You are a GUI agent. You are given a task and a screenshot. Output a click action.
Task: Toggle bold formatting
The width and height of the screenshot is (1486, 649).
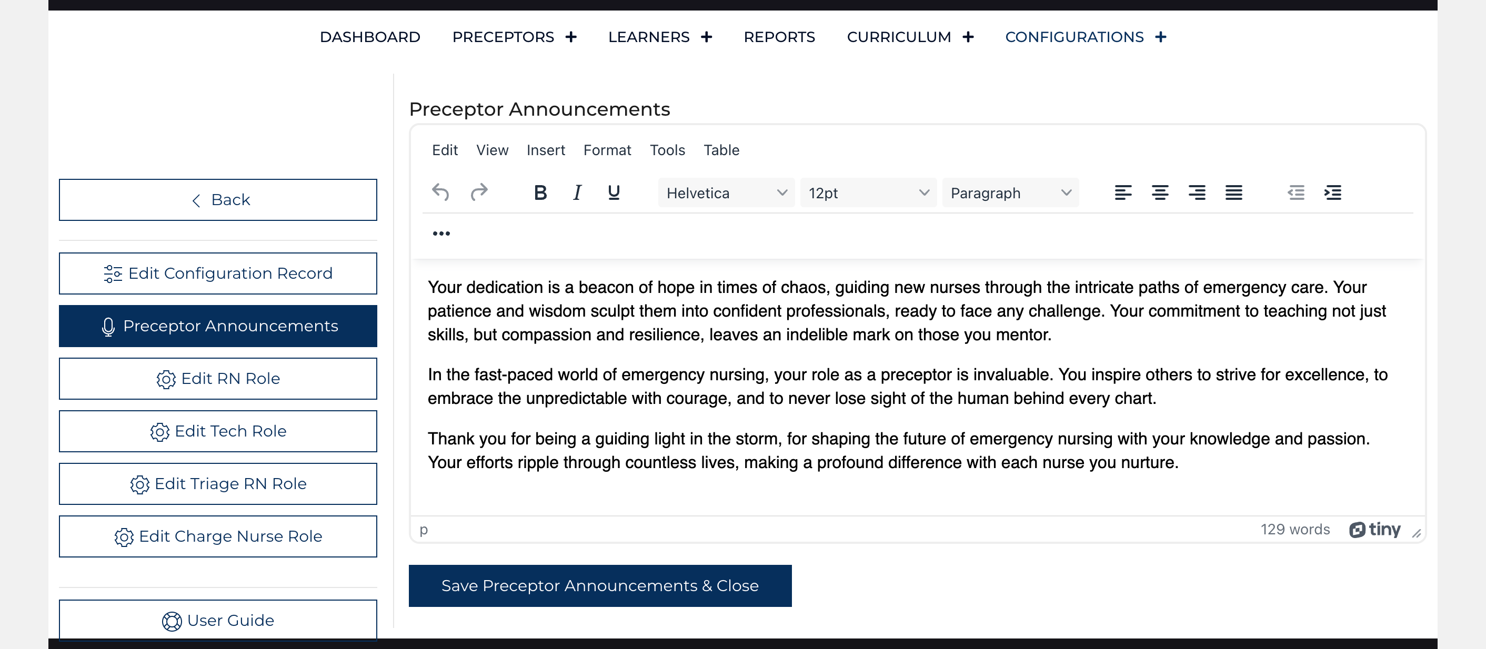[540, 192]
